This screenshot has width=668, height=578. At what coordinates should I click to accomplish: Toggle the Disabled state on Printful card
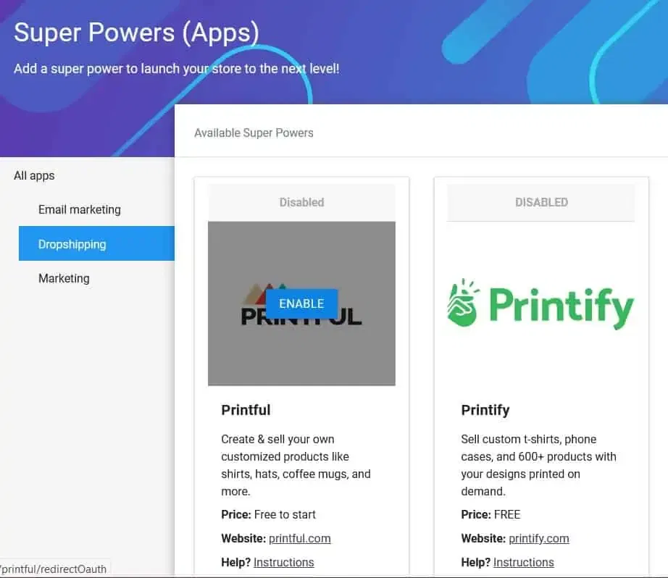[301, 202]
